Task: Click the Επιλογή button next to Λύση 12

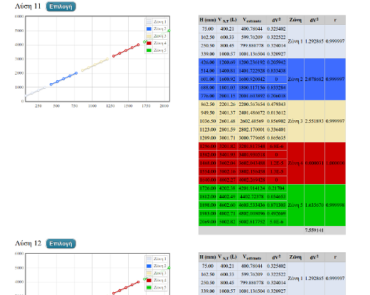Action: [x=60, y=244]
